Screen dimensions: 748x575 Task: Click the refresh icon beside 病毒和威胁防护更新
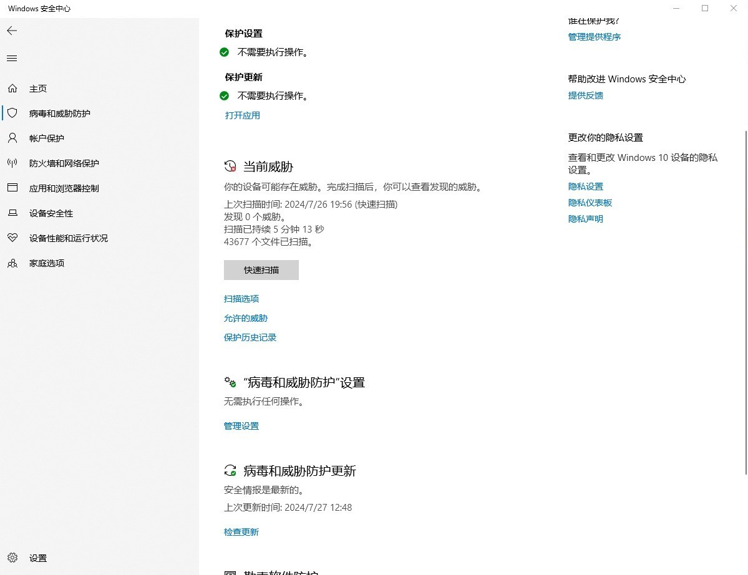click(230, 471)
